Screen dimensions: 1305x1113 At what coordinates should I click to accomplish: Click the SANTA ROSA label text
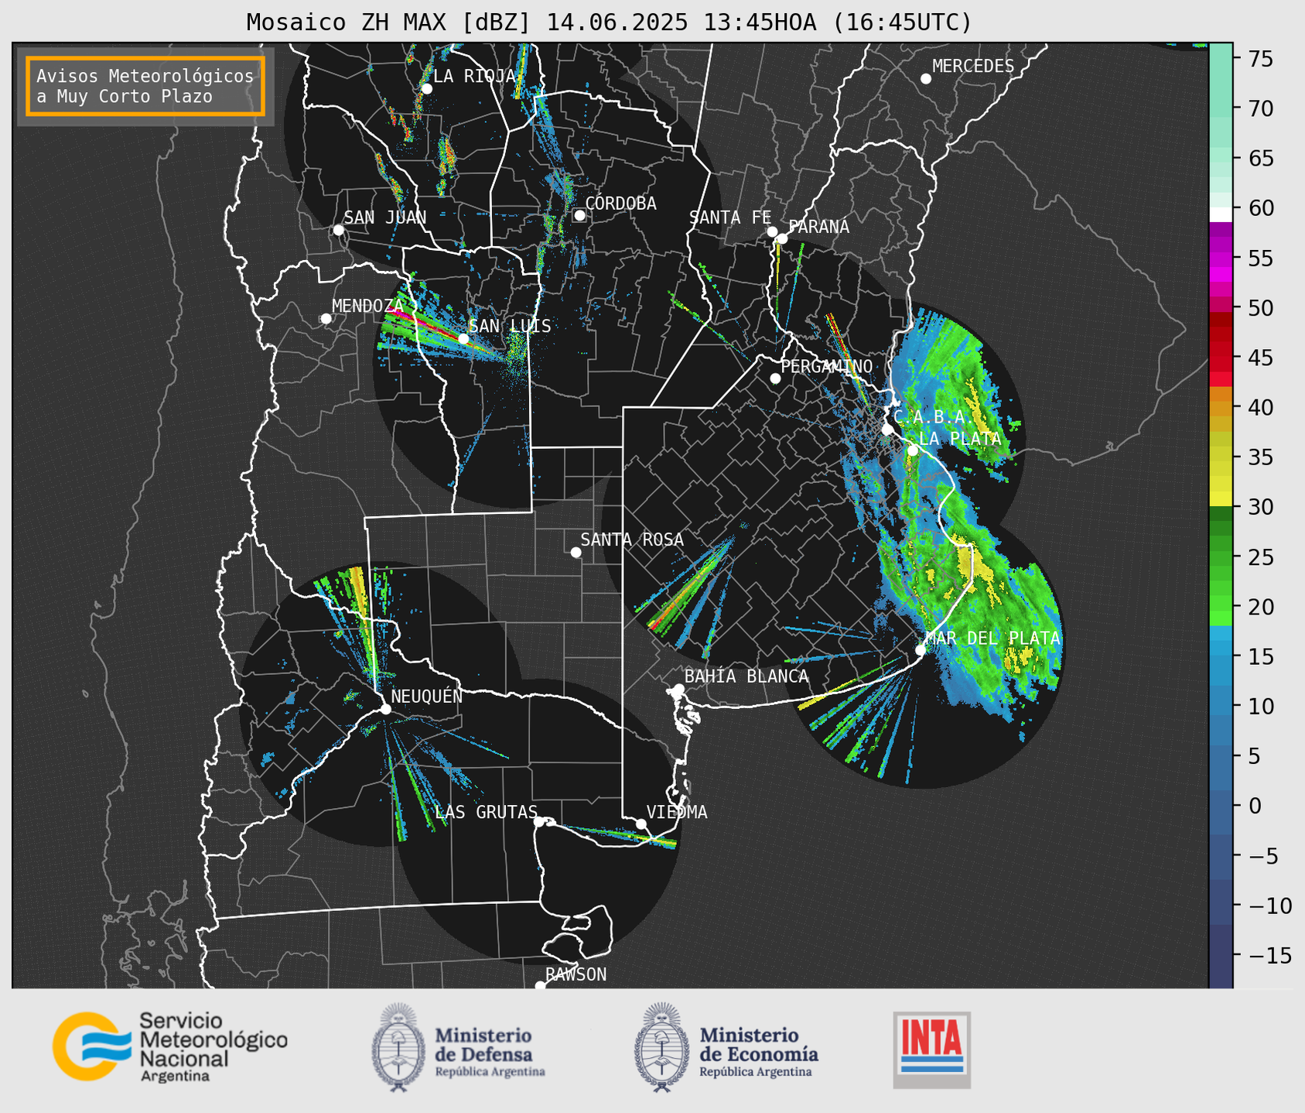pyautogui.click(x=632, y=540)
